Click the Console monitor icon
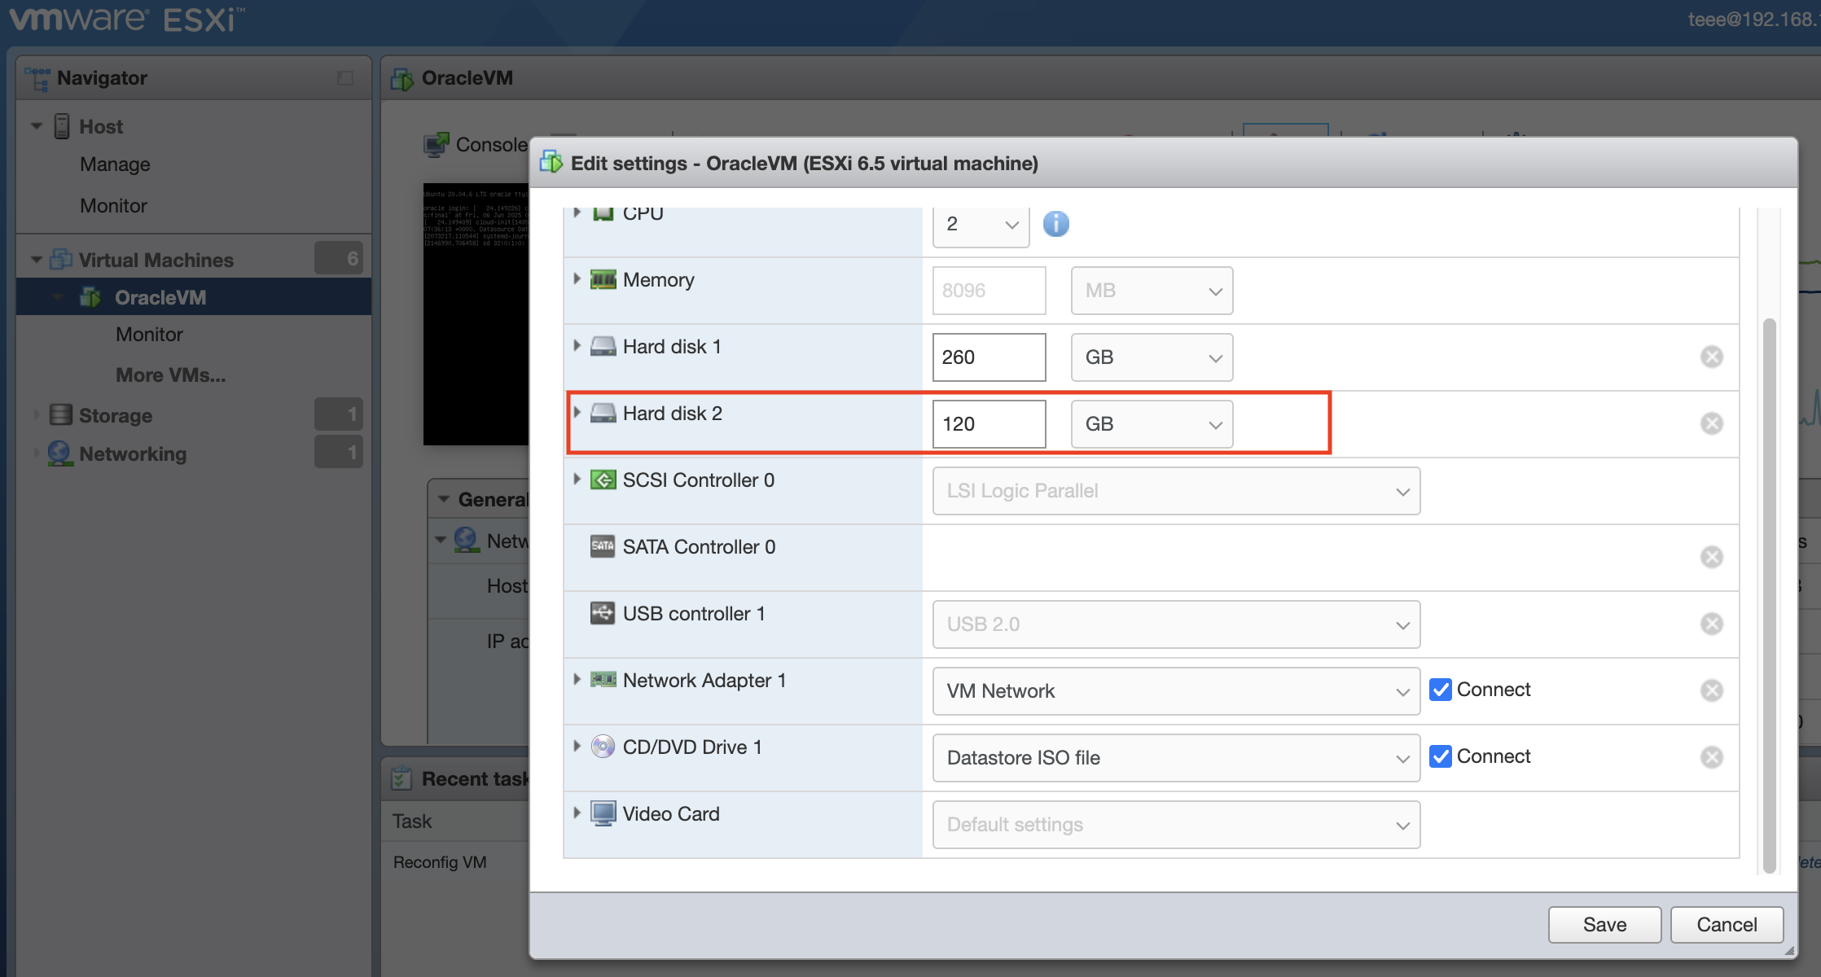 pyautogui.click(x=437, y=145)
